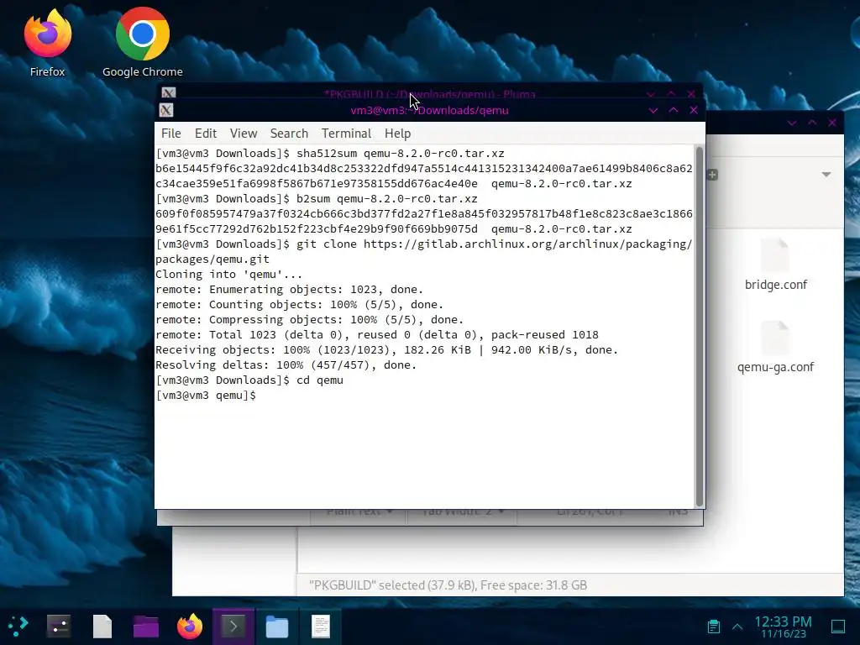Open the purple folder taskbar icon
Image resolution: width=860 pixels, height=645 pixels.
pos(146,626)
